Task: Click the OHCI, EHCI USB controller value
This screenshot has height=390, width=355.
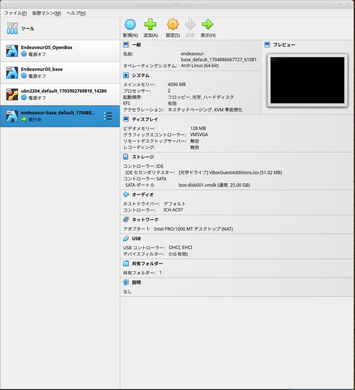Action: pyautogui.click(x=180, y=247)
